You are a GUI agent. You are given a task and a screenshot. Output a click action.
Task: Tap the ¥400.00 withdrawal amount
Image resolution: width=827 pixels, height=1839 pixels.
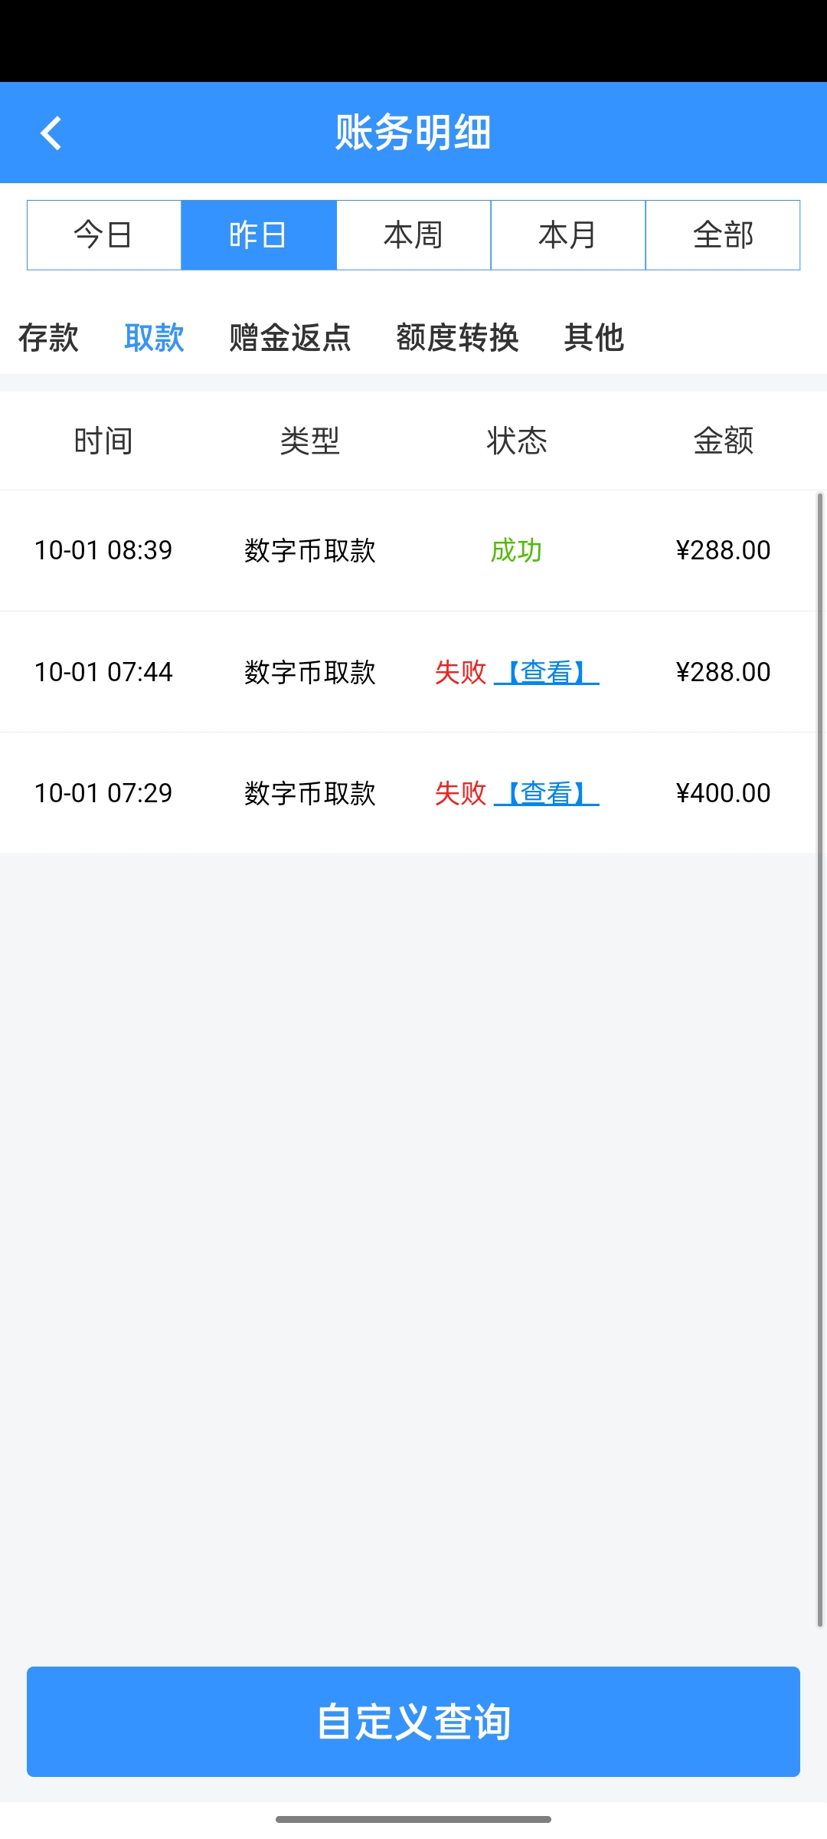(723, 793)
